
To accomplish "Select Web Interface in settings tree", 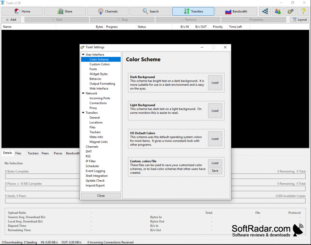I will (x=99, y=89).
